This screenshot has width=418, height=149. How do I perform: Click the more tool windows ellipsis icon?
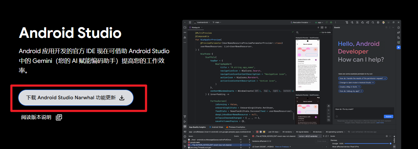[x=185, y=42]
